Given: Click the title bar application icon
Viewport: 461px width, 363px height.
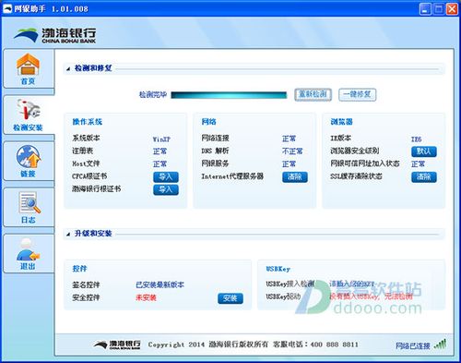Looking at the screenshot, I should (x=7, y=8).
